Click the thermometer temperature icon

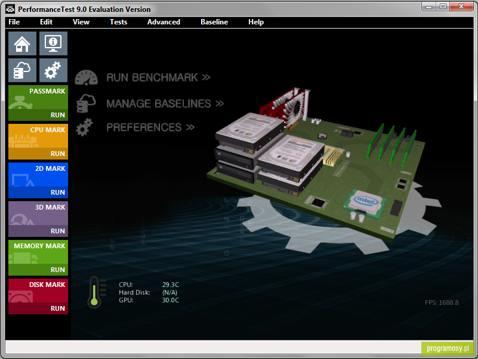96,292
